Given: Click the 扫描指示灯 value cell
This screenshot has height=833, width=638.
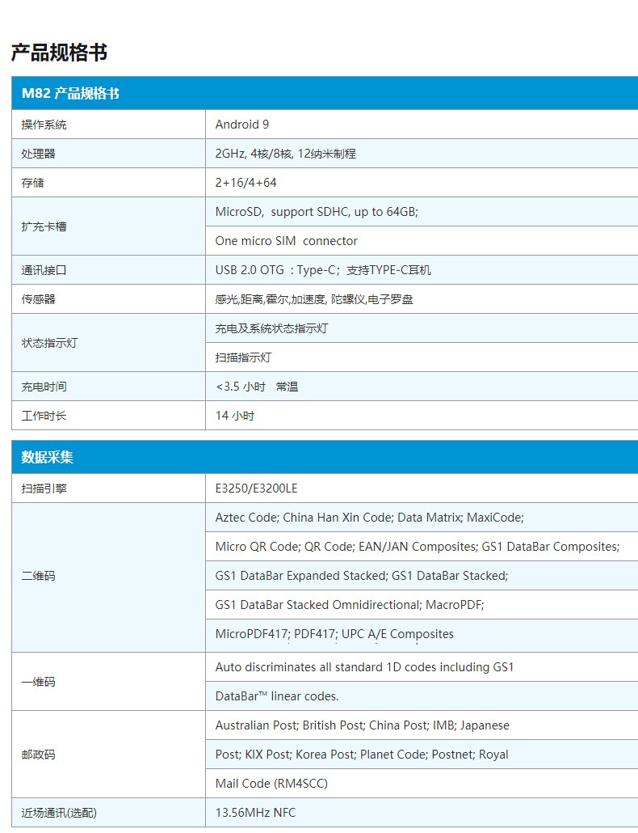Looking at the screenshot, I should pyautogui.click(x=422, y=357).
